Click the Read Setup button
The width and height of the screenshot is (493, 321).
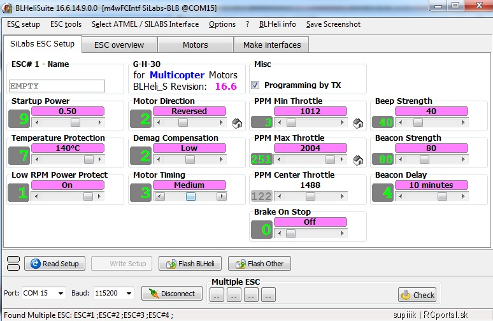55,264
